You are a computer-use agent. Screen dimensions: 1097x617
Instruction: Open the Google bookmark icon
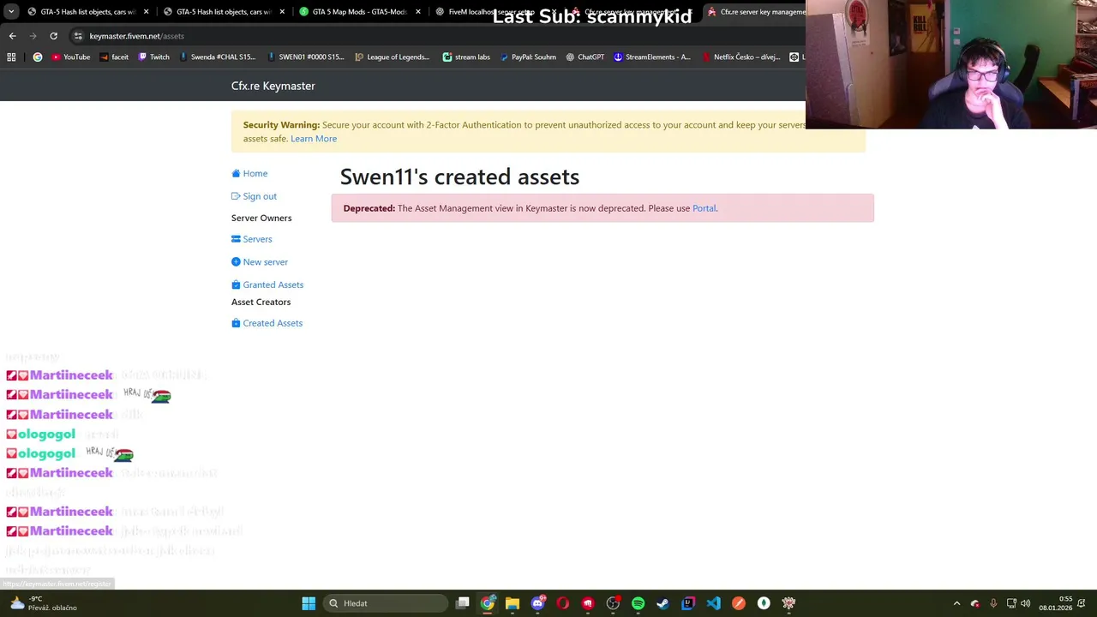pyautogui.click(x=37, y=57)
